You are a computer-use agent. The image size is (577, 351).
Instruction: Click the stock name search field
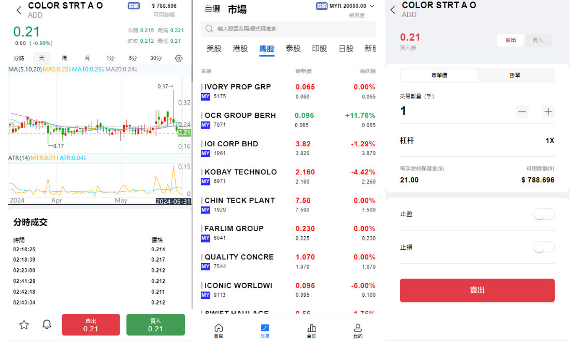click(x=288, y=29)
